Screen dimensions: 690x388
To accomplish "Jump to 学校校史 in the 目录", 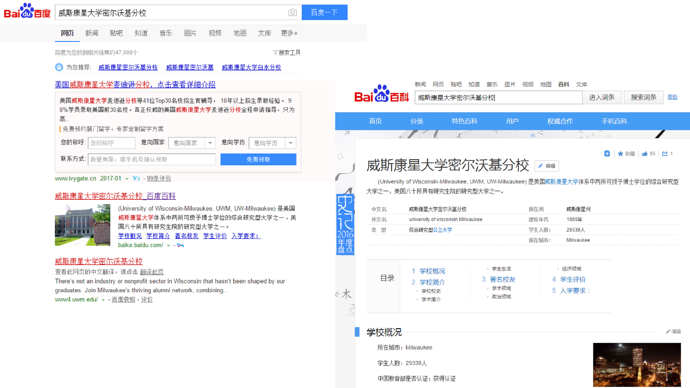I will 431,291.
